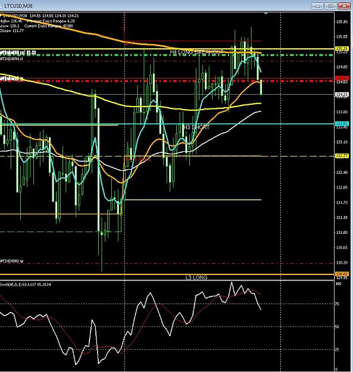Maximize the LTCUSD,M30 chart window
The height and width of the screenshot is (372, 353).
click(x=331, y=6)
